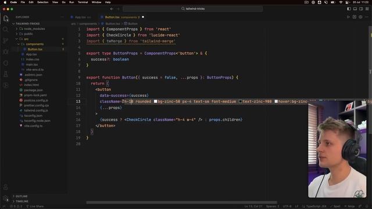This screenshot has height=209, width=372.
Task: Open the Manage gear settings icon
Action: point(6,199)
